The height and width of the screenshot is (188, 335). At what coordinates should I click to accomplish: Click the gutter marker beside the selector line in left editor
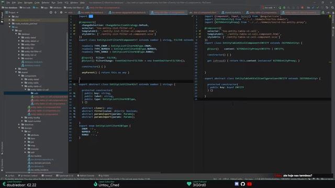point(74,28)
